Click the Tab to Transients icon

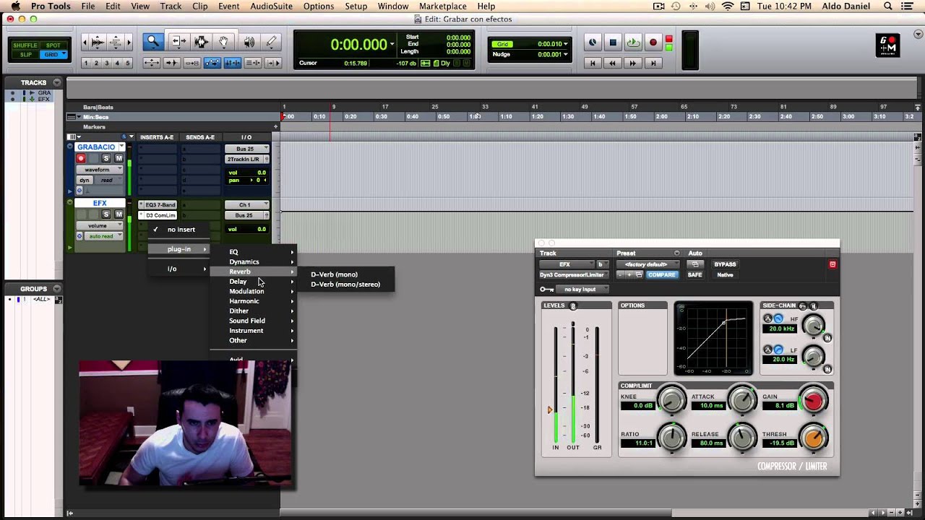point(171,63)
